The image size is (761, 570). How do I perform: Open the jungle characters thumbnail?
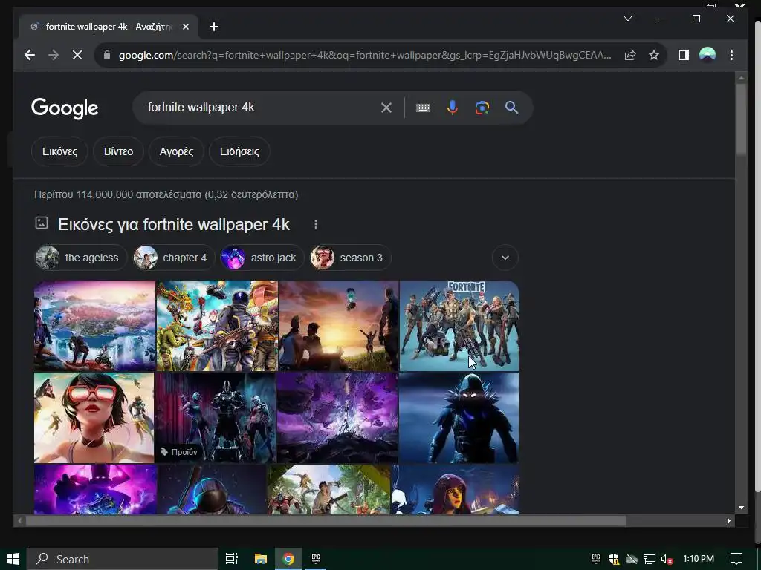[328, 490]
